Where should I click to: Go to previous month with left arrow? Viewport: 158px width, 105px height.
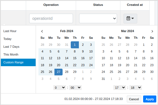tap(42, 31)
